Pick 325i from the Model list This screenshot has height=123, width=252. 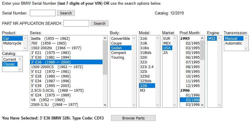coord(144,72)
